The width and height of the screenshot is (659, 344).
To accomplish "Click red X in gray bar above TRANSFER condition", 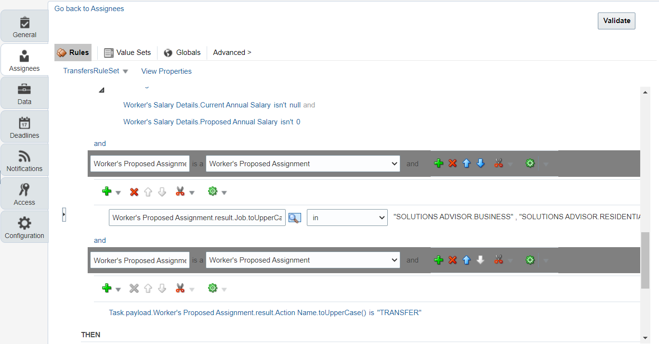I will [x=452, y=260].
